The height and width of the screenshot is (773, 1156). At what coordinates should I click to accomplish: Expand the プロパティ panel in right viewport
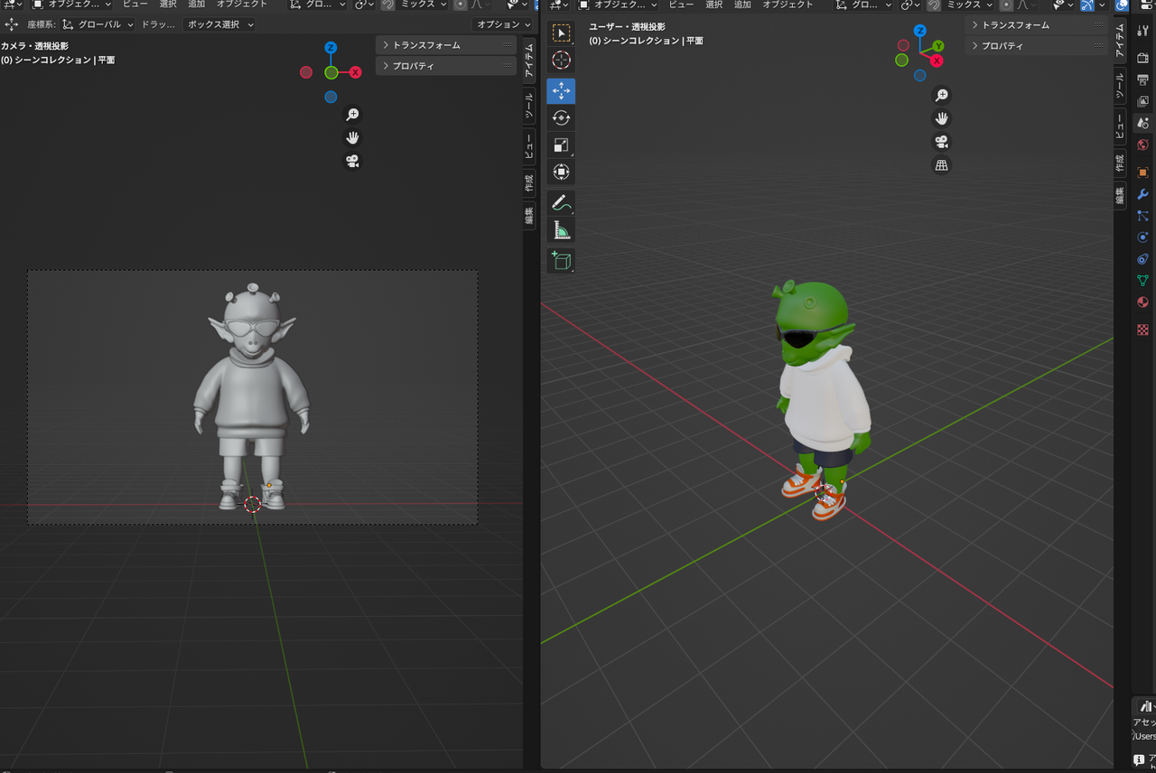[1036, 45]
